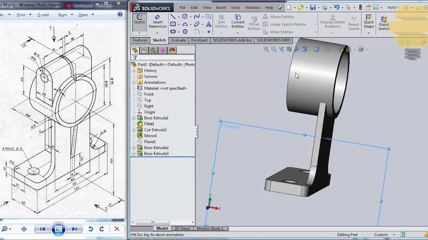Select the Linear Sketch Pattern tool
428x240 pixels.
tap(288, 24)
